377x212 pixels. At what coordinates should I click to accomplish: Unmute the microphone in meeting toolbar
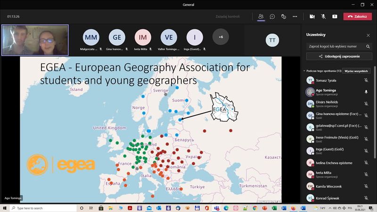[323, 16]
